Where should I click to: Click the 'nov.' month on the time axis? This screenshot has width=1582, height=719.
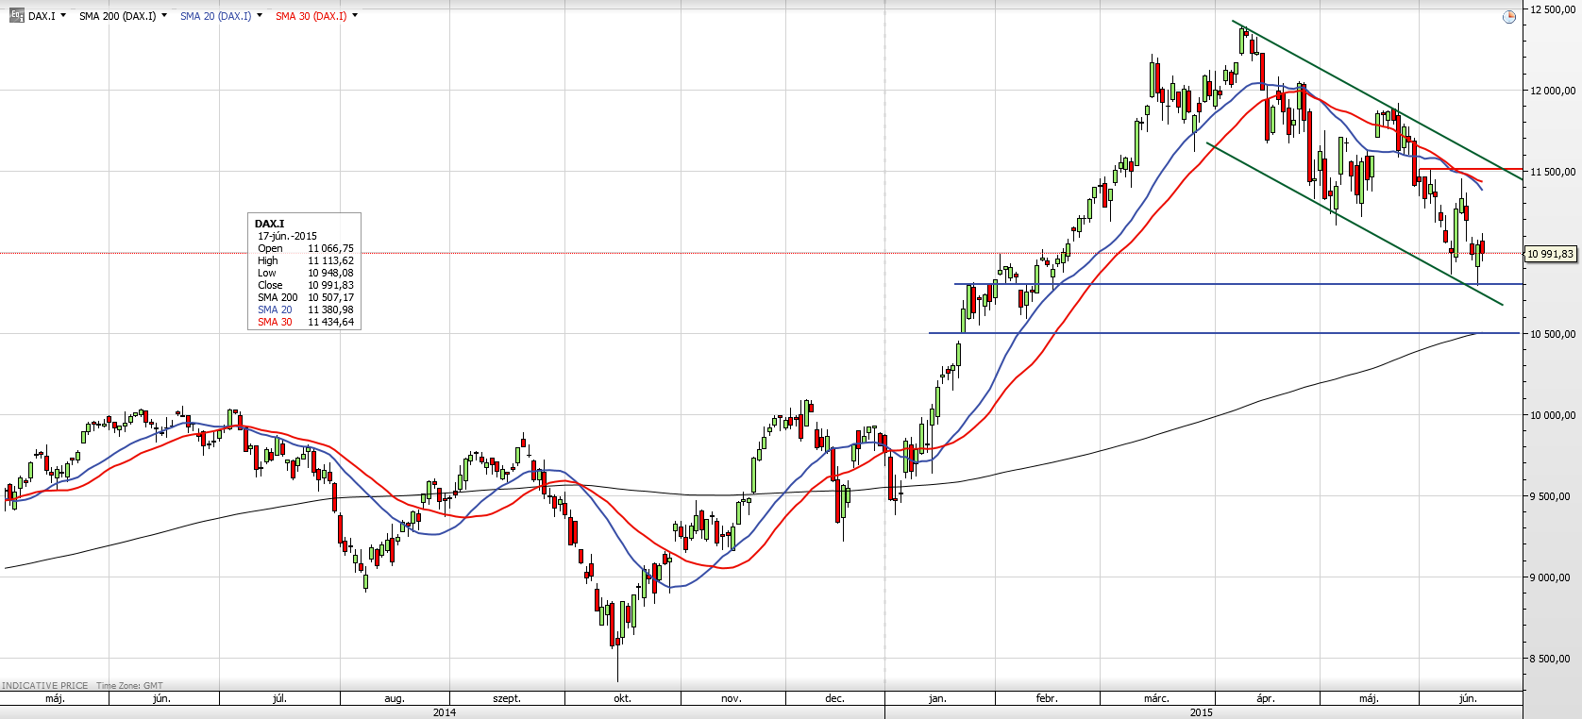click(x=732, y=699)
